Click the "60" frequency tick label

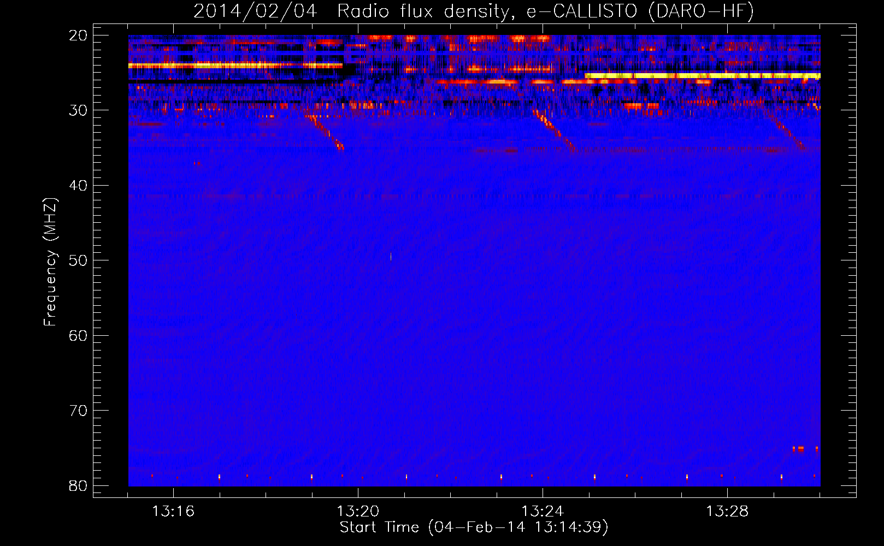coord(79,335)
